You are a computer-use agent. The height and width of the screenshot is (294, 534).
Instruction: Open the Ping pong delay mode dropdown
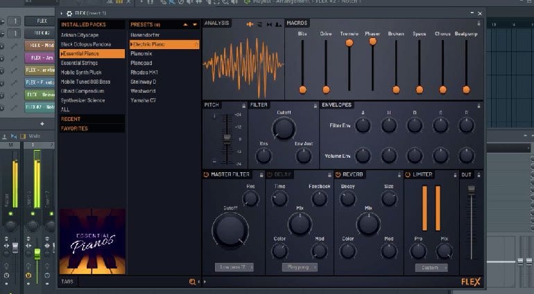point(300,267)
